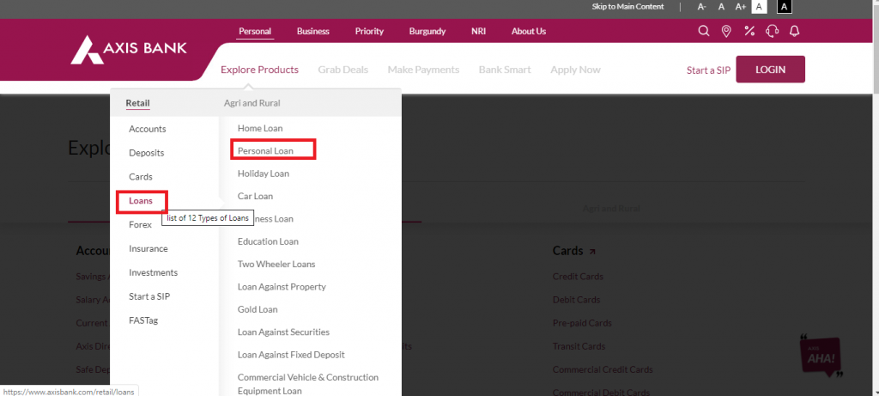
Task: Switch to Agri and Rural dropdown tab
Action: 252,102
